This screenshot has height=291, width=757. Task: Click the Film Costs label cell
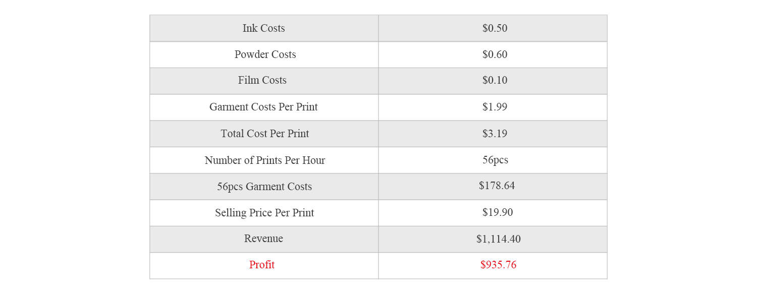(262, 81)
